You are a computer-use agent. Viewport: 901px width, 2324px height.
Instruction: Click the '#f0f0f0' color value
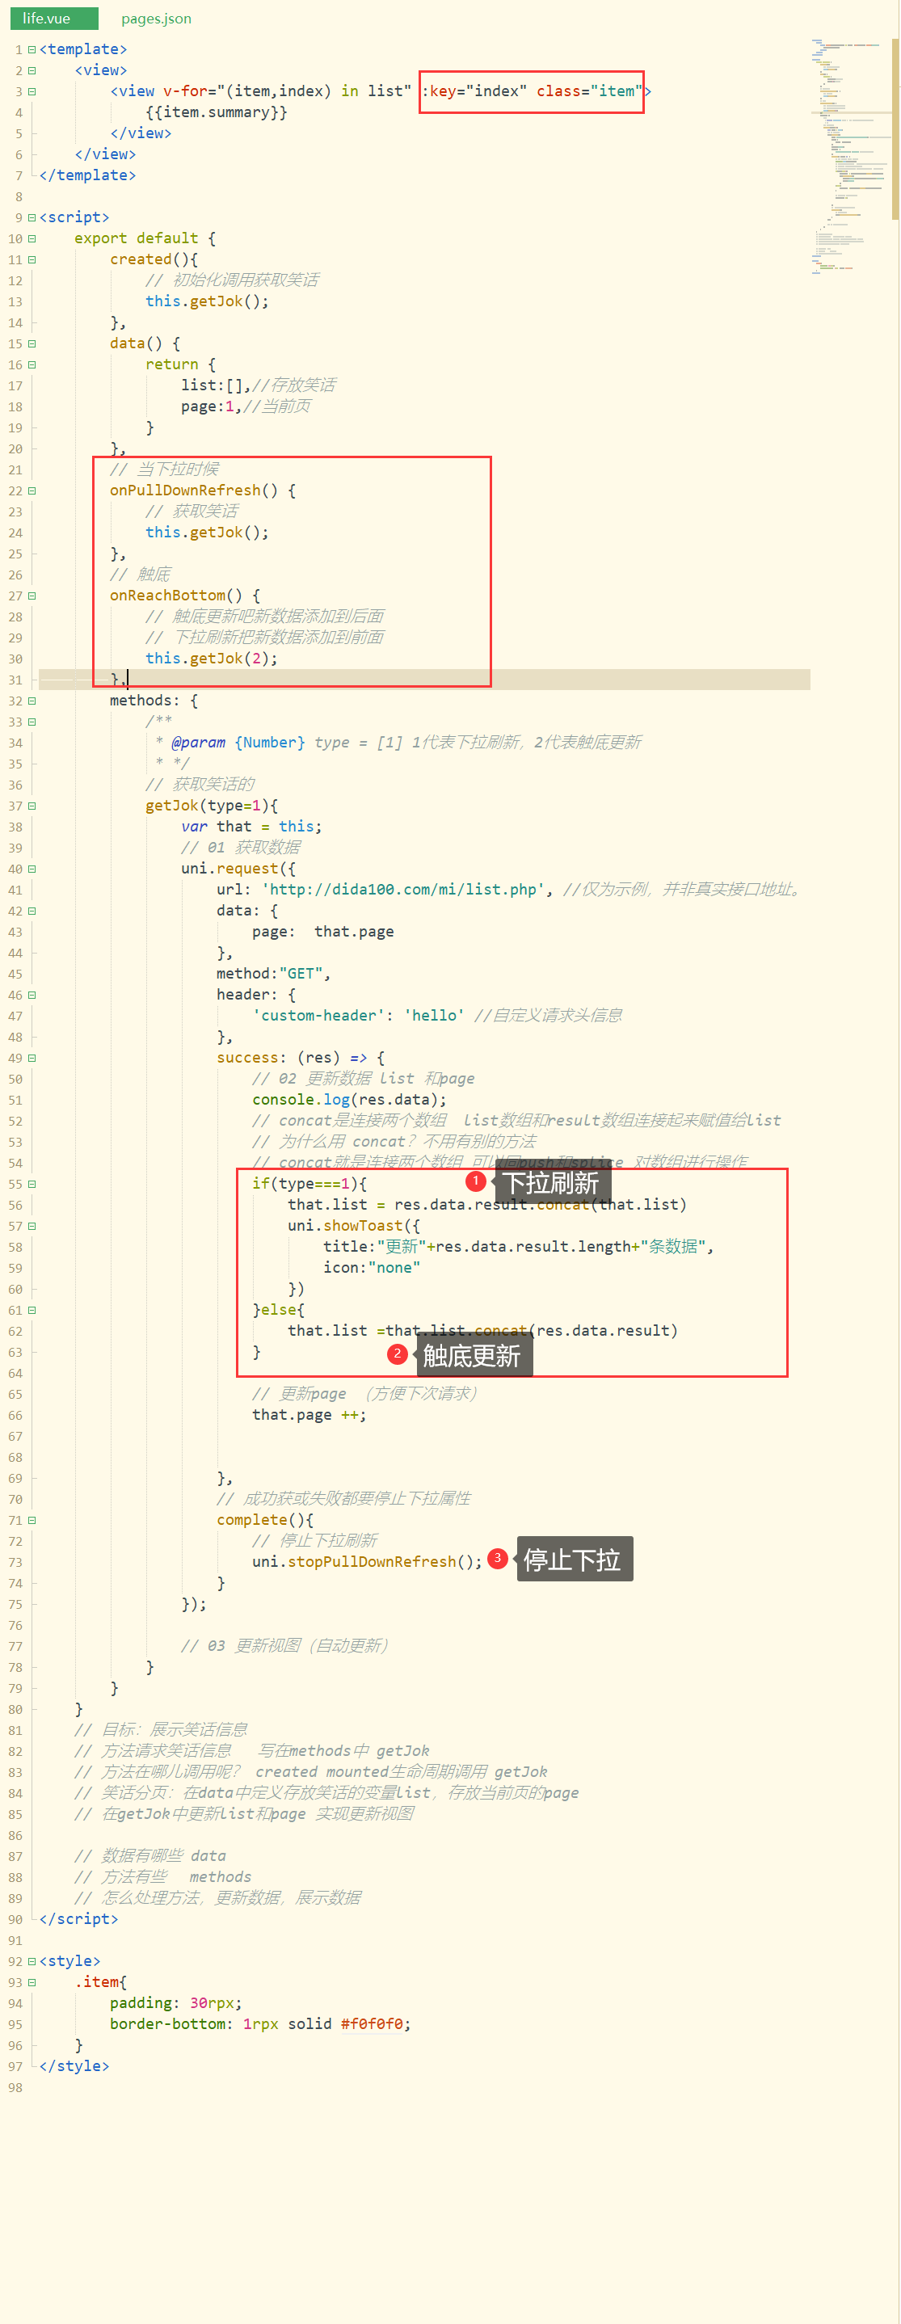click(x=372, y=2023)
